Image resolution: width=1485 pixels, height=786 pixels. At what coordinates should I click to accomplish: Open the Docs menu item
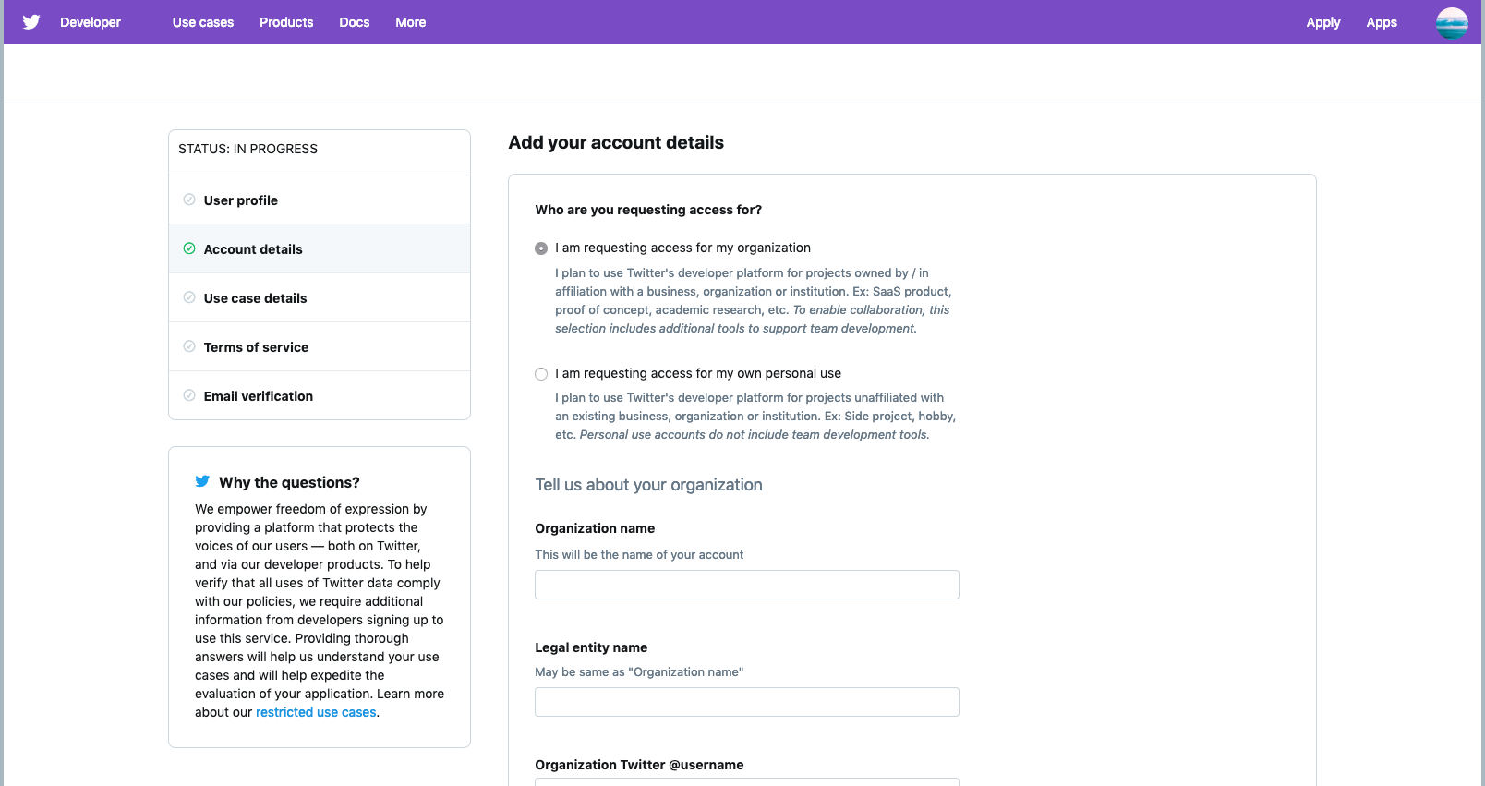click(355, 22)
